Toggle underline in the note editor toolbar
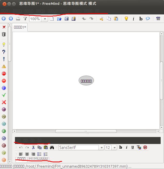The width and height of the screenshot is (164, 169). pyautogui.click(x=133, y=148)
